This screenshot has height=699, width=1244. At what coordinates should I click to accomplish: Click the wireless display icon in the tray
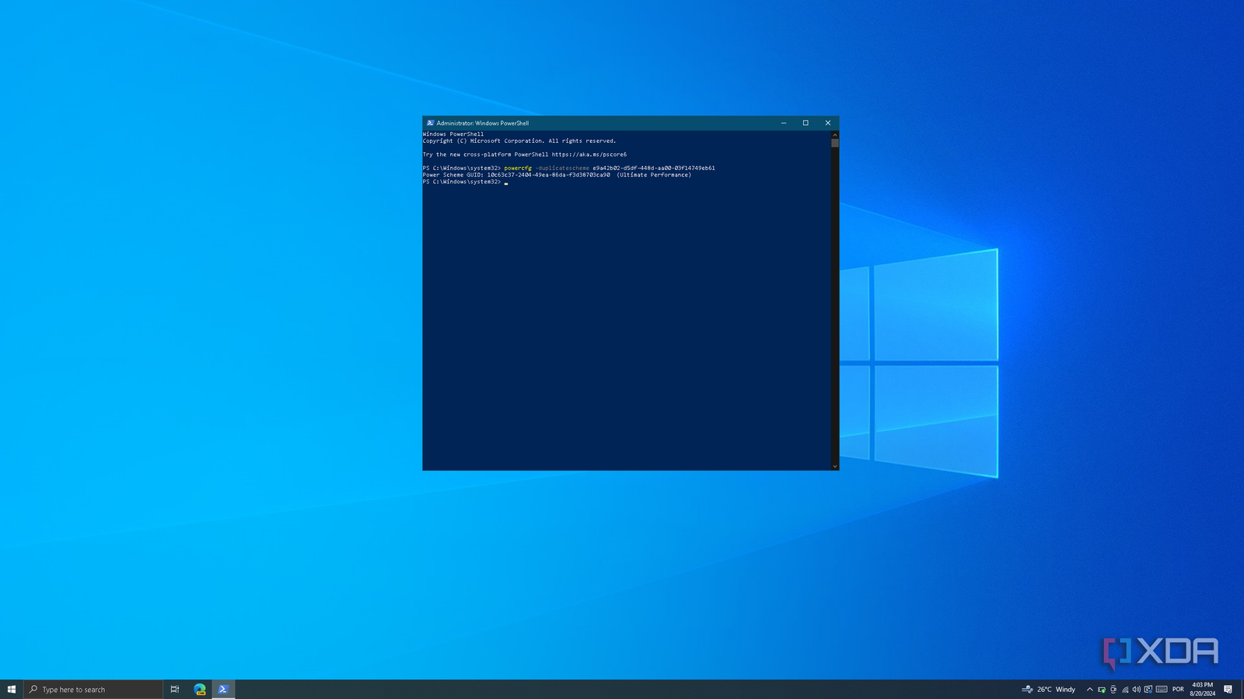pos(1113,689)
